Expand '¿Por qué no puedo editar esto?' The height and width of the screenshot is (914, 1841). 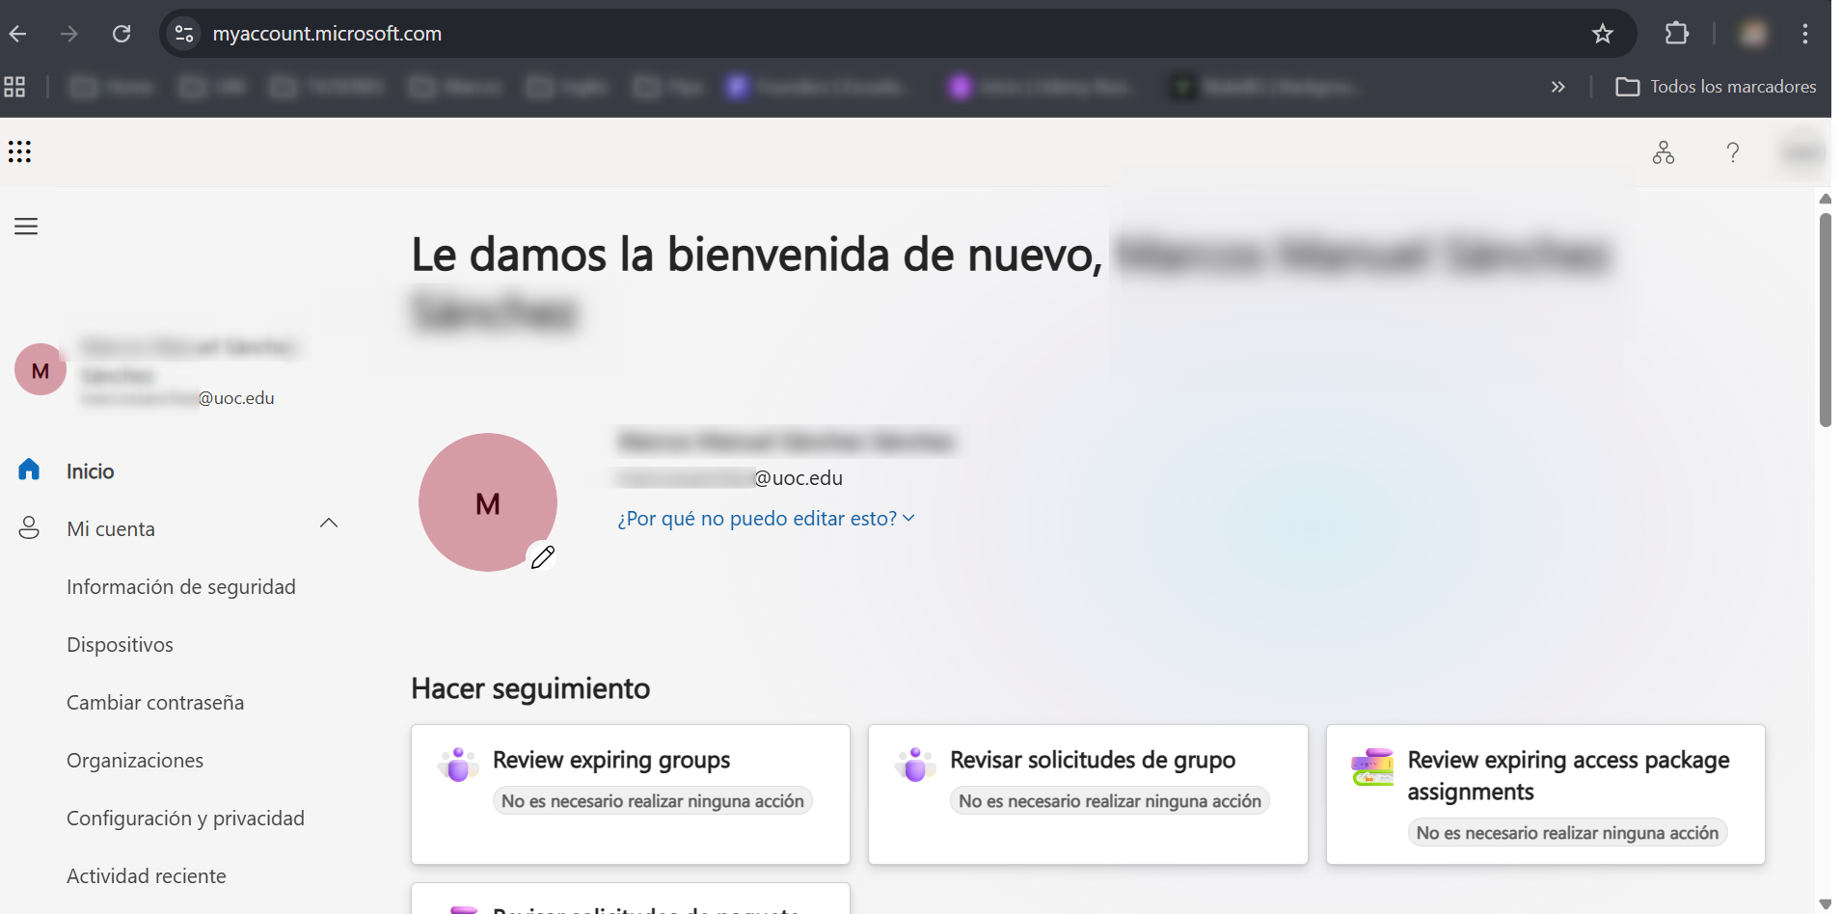pyautogui.click(x=766, y=519)
